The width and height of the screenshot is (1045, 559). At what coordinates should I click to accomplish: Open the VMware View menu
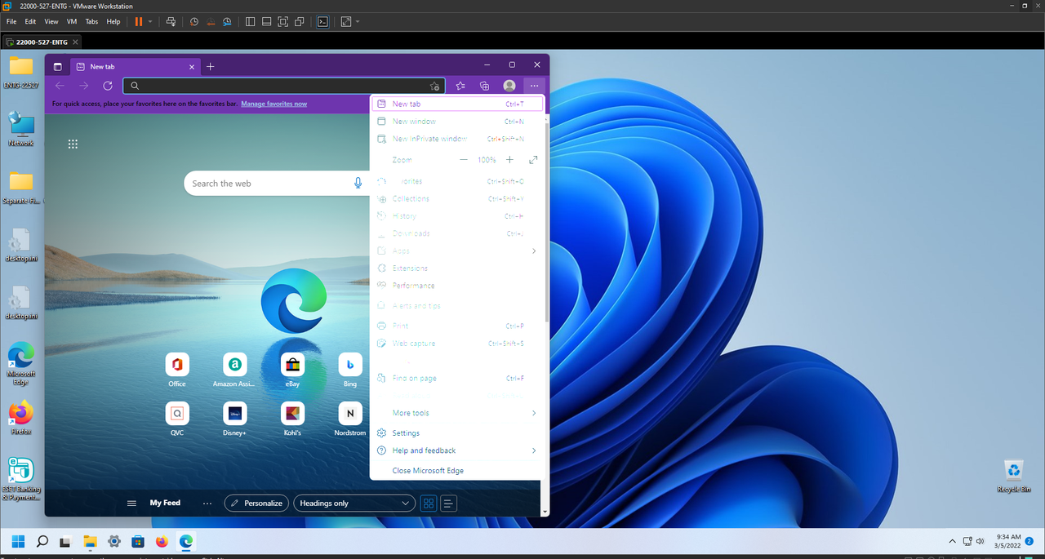(51, 21)
